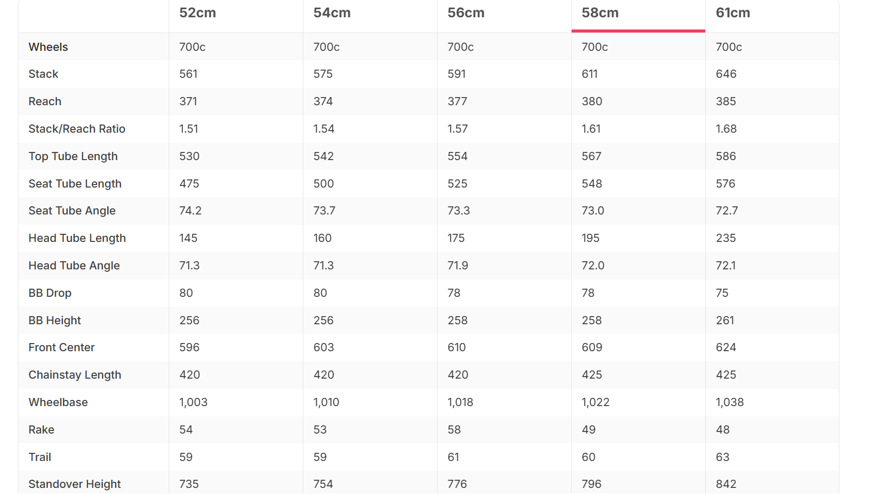
Task: Click the Wheels row label
Action: [x=48, y=47]
